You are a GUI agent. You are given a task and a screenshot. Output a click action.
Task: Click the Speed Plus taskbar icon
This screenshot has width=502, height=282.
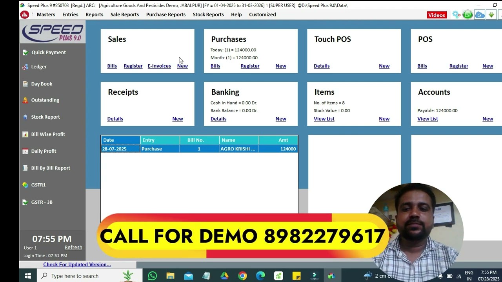(332, 276)
